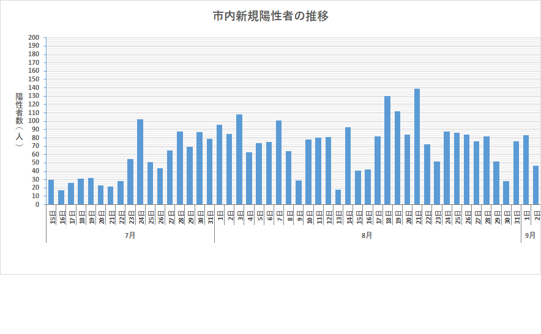Select the 7月 month label
The width and height of the screenshot is (541, 334).
pyautogui.click(x=130, y=236)
